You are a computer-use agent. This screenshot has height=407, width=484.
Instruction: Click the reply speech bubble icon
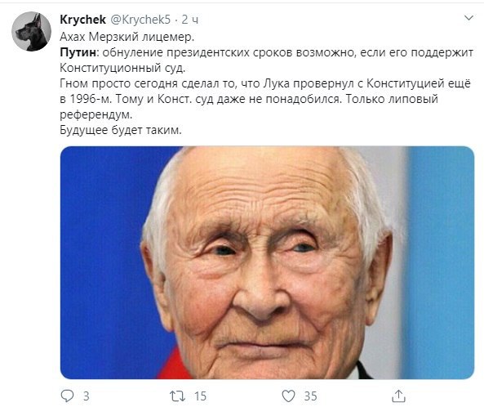pyautogui.click(x=67, y=396)
